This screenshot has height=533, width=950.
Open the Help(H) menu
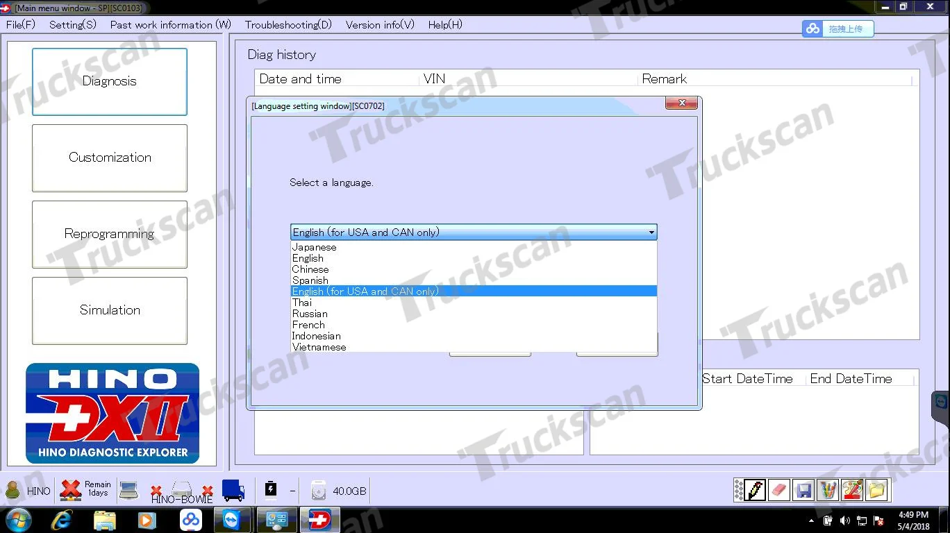(x=445, y=24)
